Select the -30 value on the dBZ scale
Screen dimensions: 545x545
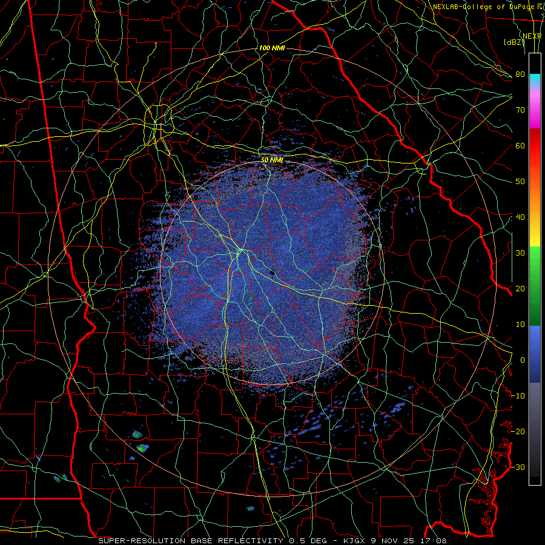pyautogui.click(x=518, y=467)
